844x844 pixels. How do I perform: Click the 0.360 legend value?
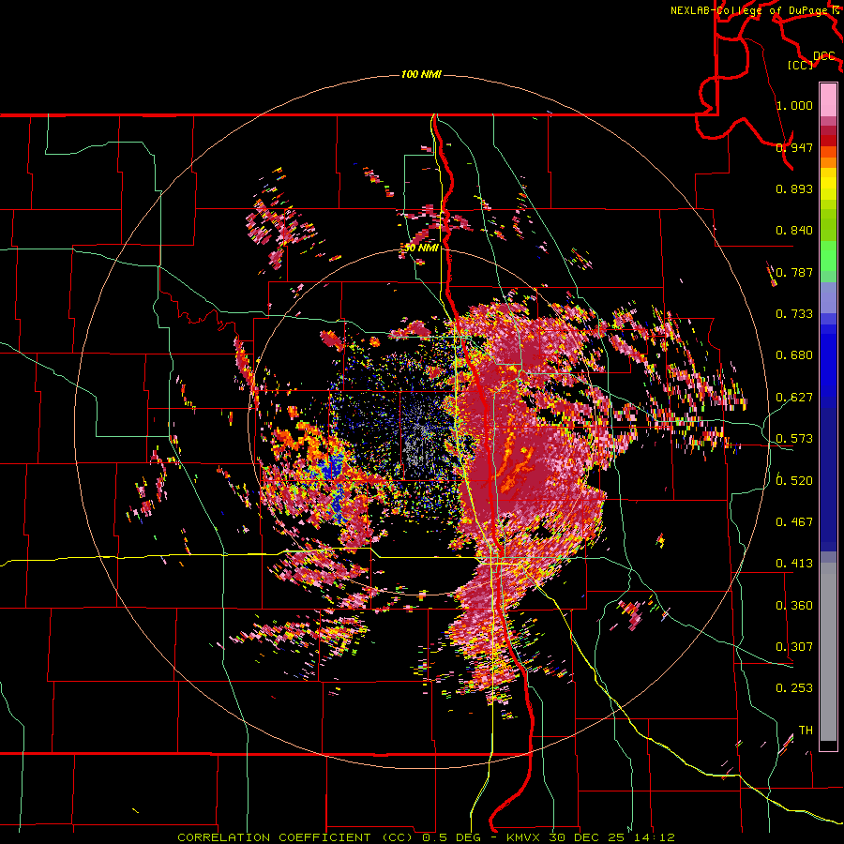click(794, 605)
